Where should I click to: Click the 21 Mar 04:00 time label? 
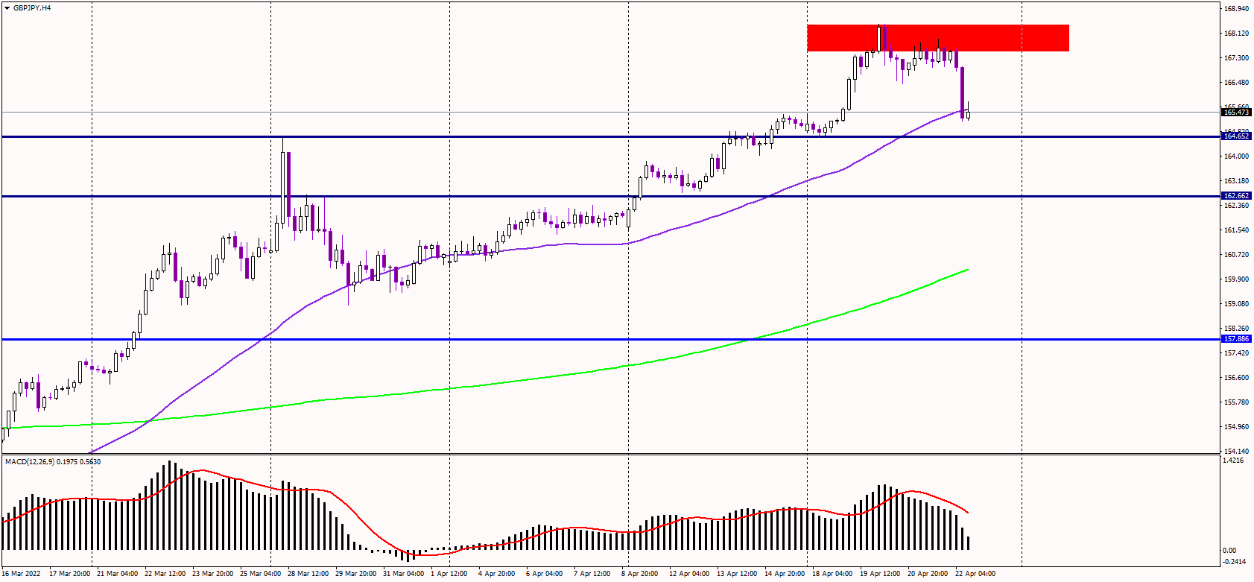(118, 574)
